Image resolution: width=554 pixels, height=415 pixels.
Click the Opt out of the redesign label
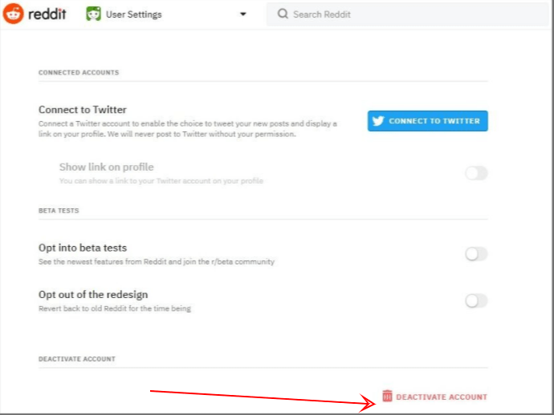click(93, 295)
